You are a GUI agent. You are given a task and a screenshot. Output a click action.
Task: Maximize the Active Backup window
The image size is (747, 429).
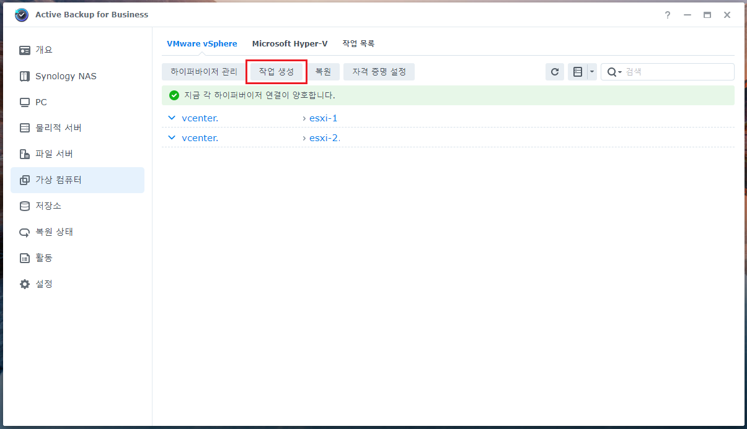point(707,15)
